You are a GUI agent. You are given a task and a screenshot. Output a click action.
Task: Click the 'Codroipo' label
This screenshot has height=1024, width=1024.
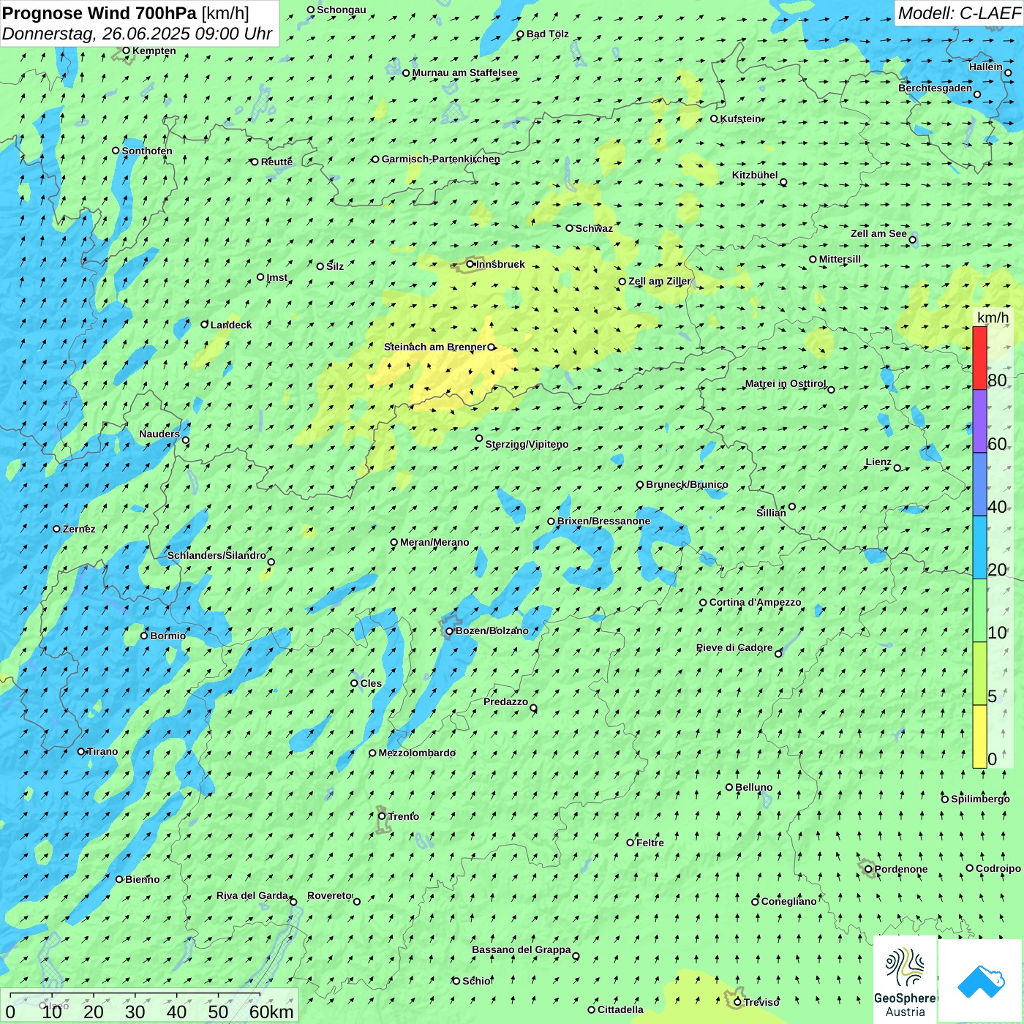point(998,868)
